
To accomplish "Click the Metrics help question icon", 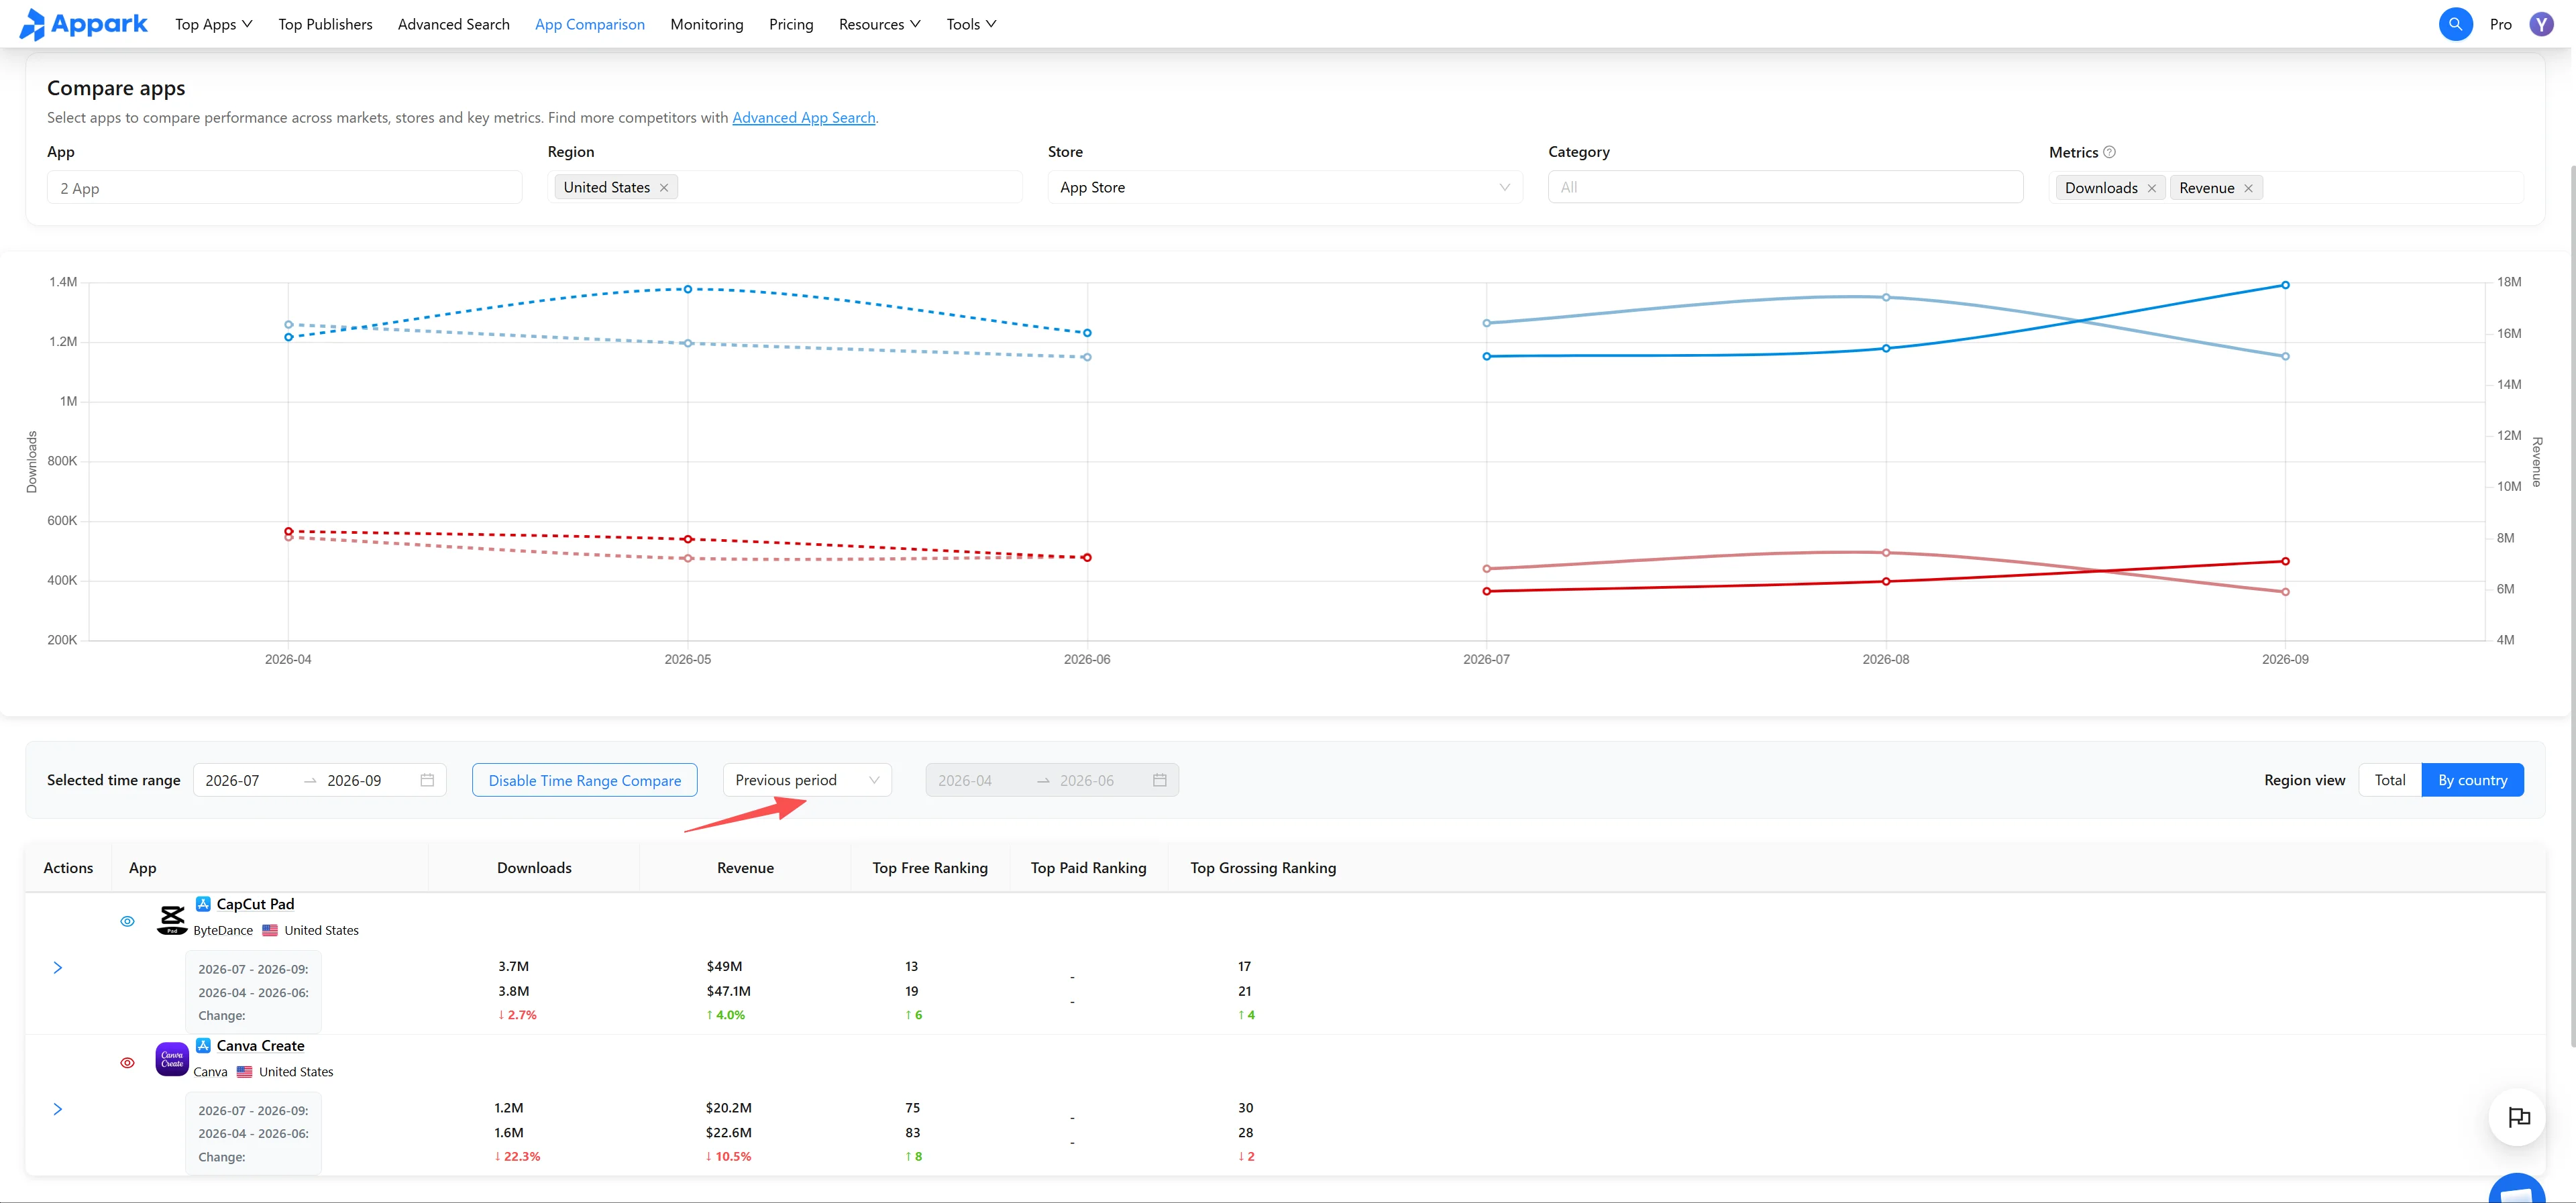I will (x=2109, y=152).
